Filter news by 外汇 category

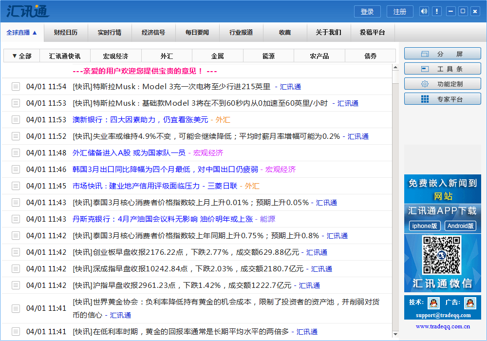pos(167,56)
